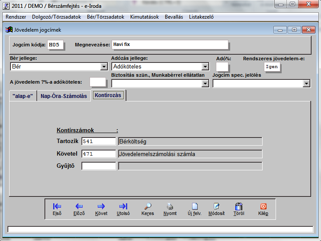
Task: Click the empty Gyűjtő account field
Action: point(99,166)
